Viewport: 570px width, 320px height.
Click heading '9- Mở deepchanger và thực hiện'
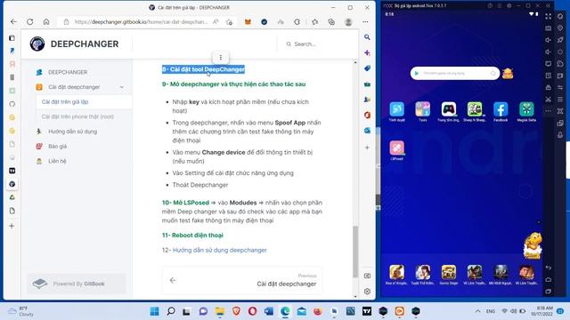tap(233, 84)
